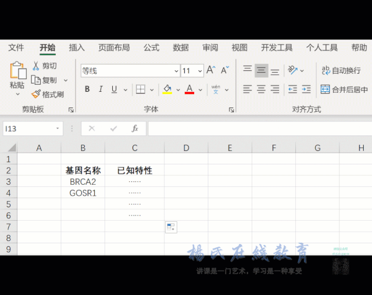
Task: Toggle 自动换行 wrap text
Action: tap(341, 70)
